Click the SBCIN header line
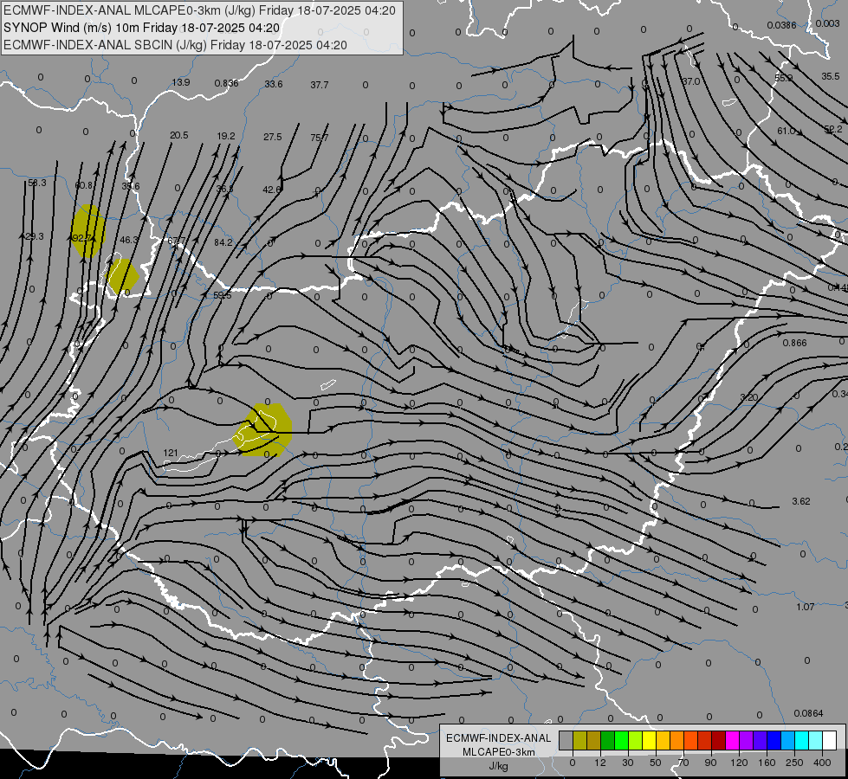This screenshot has height=779, width=848. click(x=175, y=45)
